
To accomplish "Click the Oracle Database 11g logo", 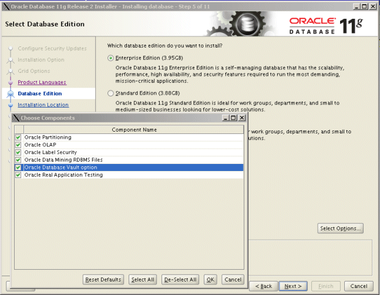I will (326, 26).
